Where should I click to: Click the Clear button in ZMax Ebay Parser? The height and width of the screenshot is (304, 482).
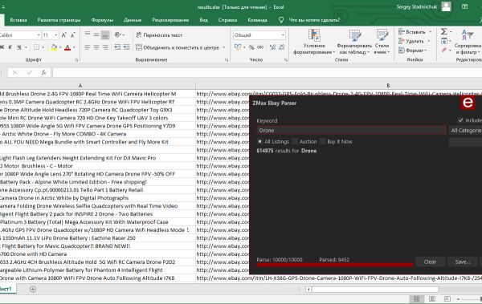(x=430, y=262)
